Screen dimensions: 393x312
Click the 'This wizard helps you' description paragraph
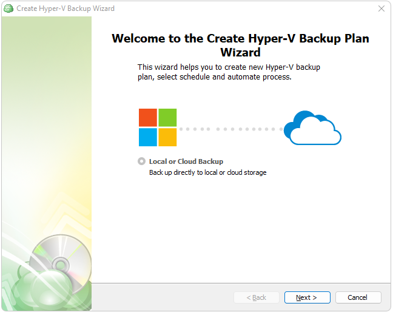click(x=228, y=72)
